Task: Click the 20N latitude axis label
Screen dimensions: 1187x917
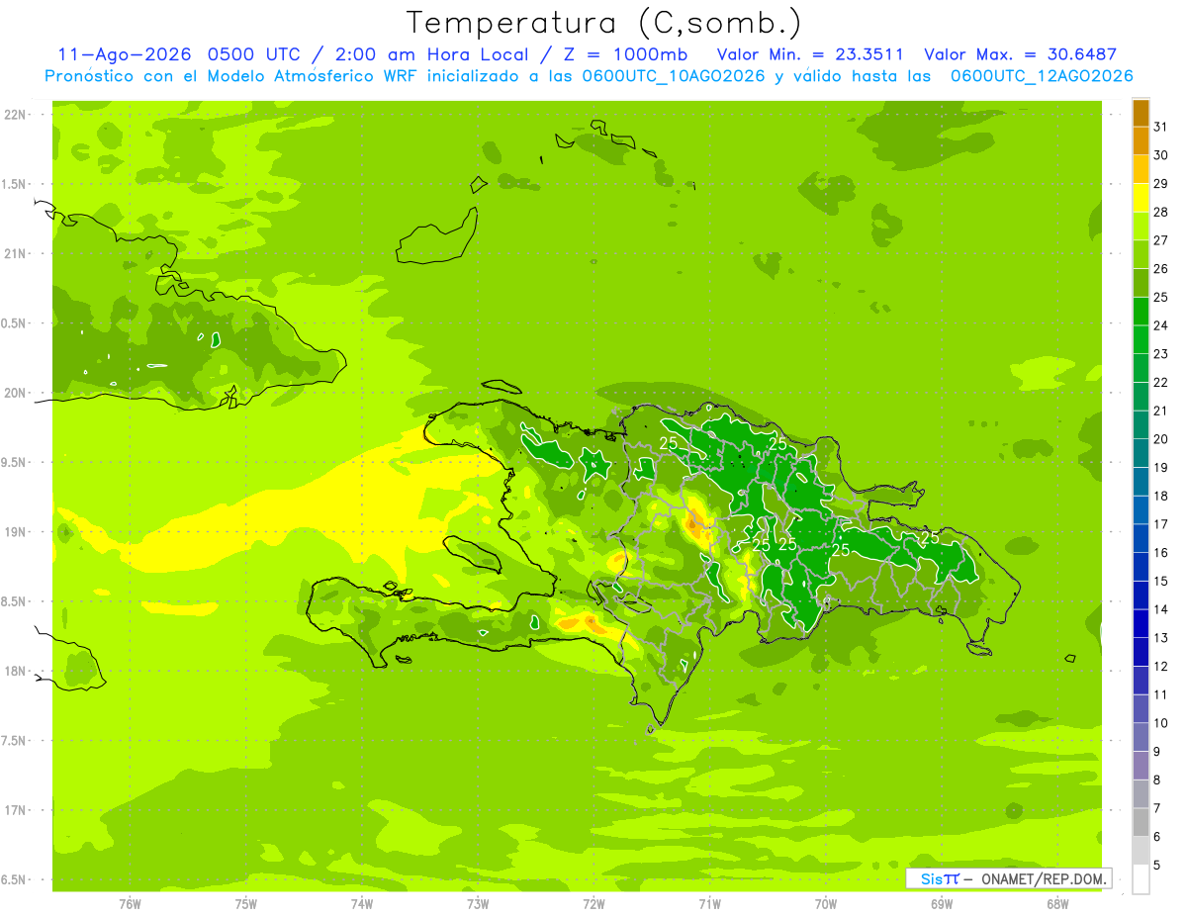Action: [16, 393]
